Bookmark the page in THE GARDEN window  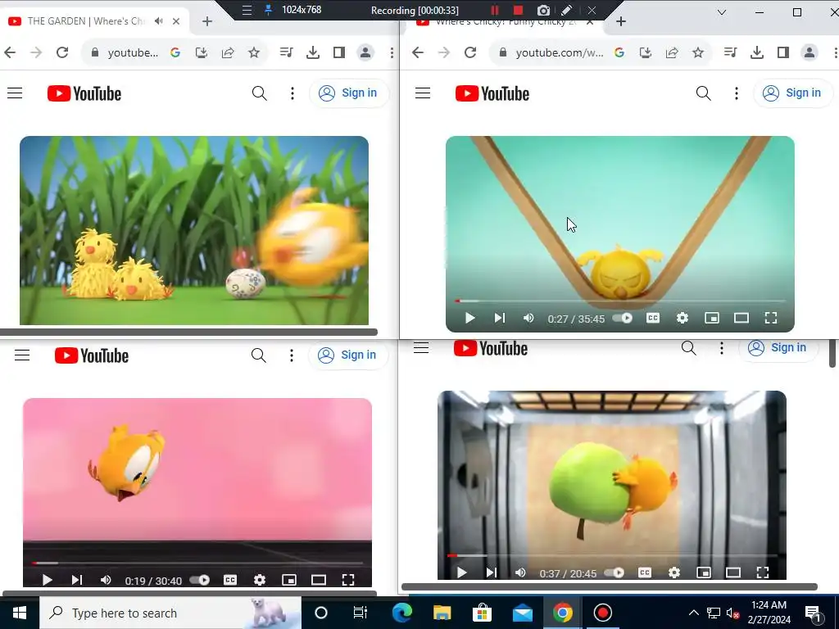pos(254,52)
